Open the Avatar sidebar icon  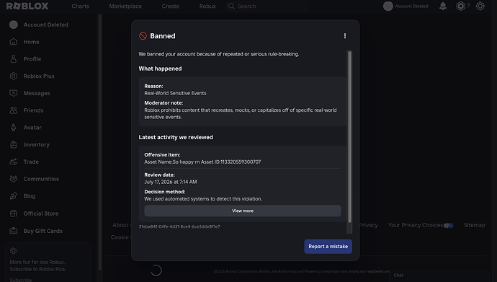tap(14, 128)
